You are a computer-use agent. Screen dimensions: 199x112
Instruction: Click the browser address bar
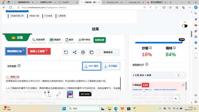tap(81, 8)
